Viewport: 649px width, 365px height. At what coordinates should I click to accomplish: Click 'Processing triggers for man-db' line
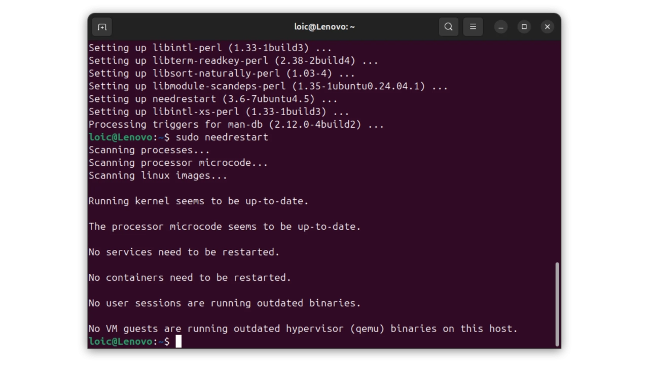[236, 124]
